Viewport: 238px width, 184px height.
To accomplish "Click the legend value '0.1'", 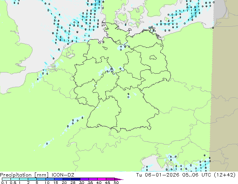I will click(x=4, y=182).
